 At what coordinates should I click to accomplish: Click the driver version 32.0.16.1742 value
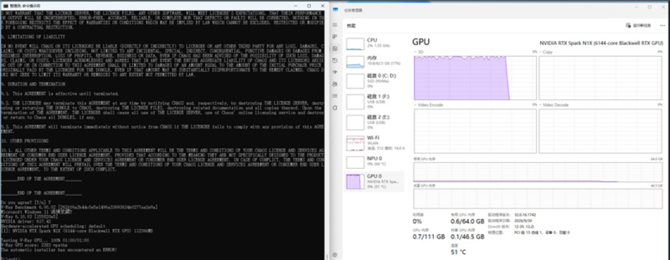(525, 215)
